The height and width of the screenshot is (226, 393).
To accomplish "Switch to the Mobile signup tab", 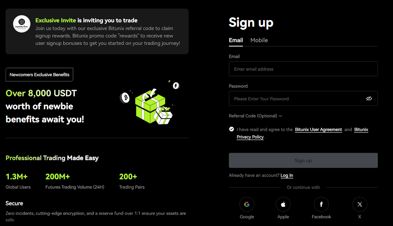I will (259, 40).
